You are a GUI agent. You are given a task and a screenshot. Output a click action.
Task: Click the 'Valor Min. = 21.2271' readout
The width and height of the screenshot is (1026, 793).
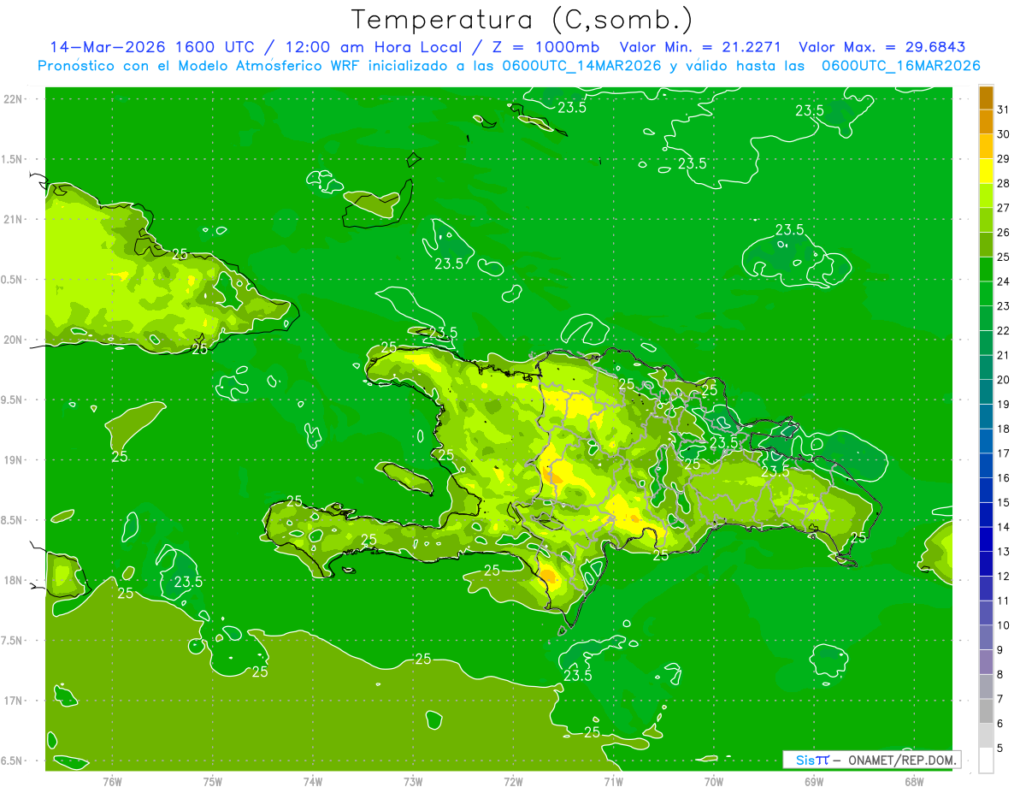701,47
